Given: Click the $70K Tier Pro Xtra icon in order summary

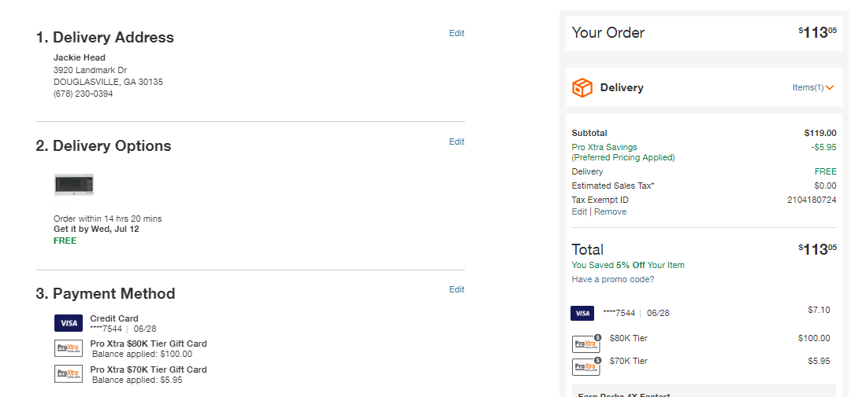Looking at the screenshot, I should tap(586, 366).
